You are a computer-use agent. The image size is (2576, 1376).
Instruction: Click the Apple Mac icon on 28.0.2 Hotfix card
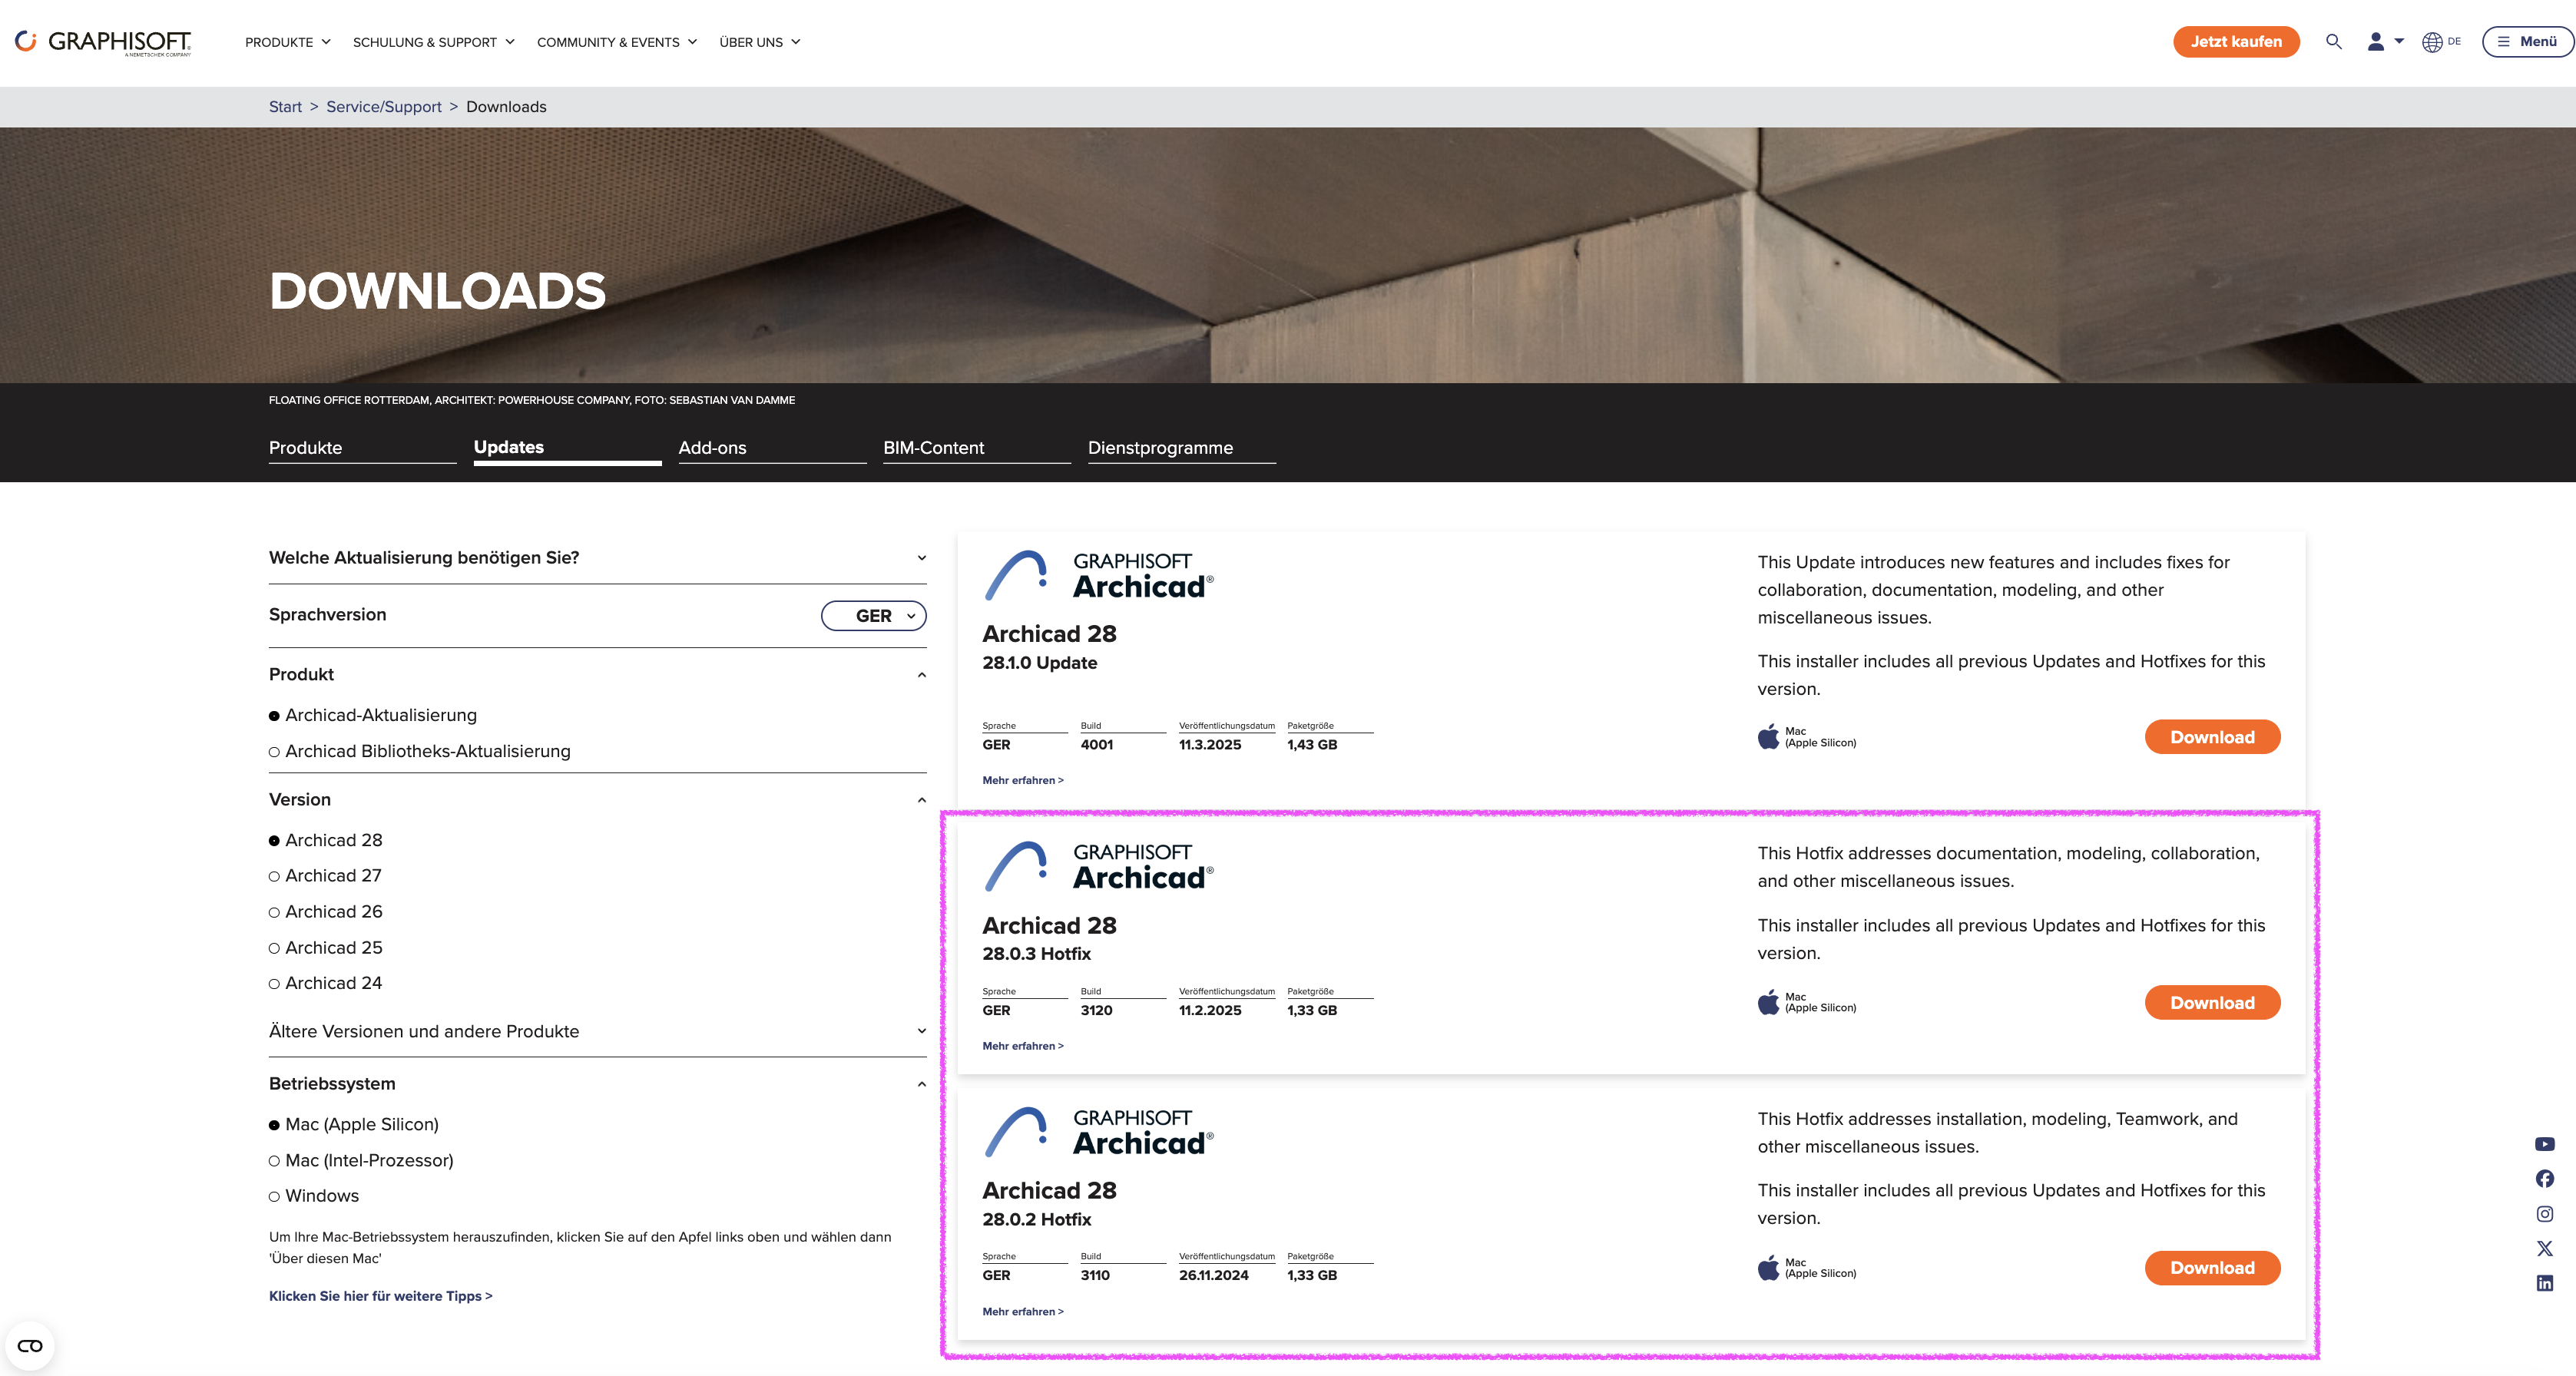[x=1768, y=1268]
